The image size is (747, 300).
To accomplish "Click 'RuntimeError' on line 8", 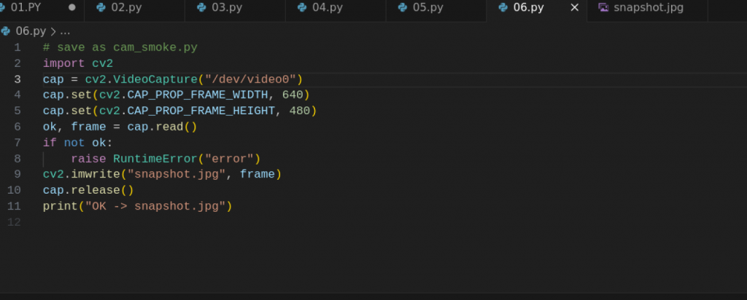I will (x=155, y=158).
